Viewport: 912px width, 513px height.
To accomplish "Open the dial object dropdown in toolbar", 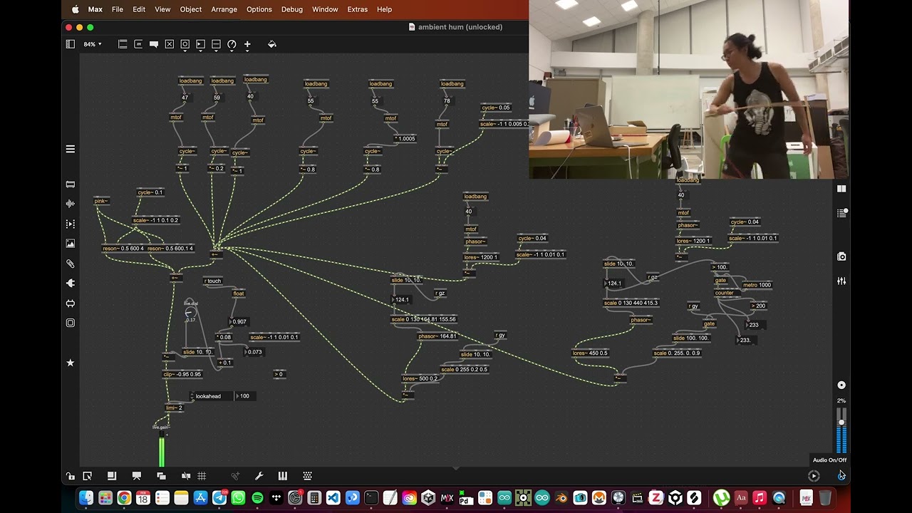I will [x=232, y=44].
